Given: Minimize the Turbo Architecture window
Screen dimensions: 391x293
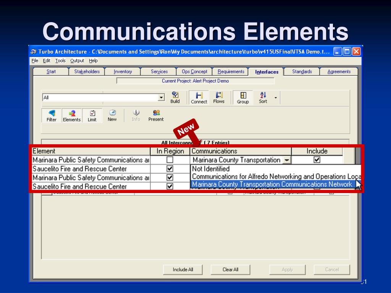Looking at the screenshot, I should tap(338, 52).
